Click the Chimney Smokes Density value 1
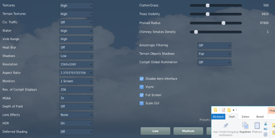The image size is (275, 138). pyautogui.click(x=268, y=32)
